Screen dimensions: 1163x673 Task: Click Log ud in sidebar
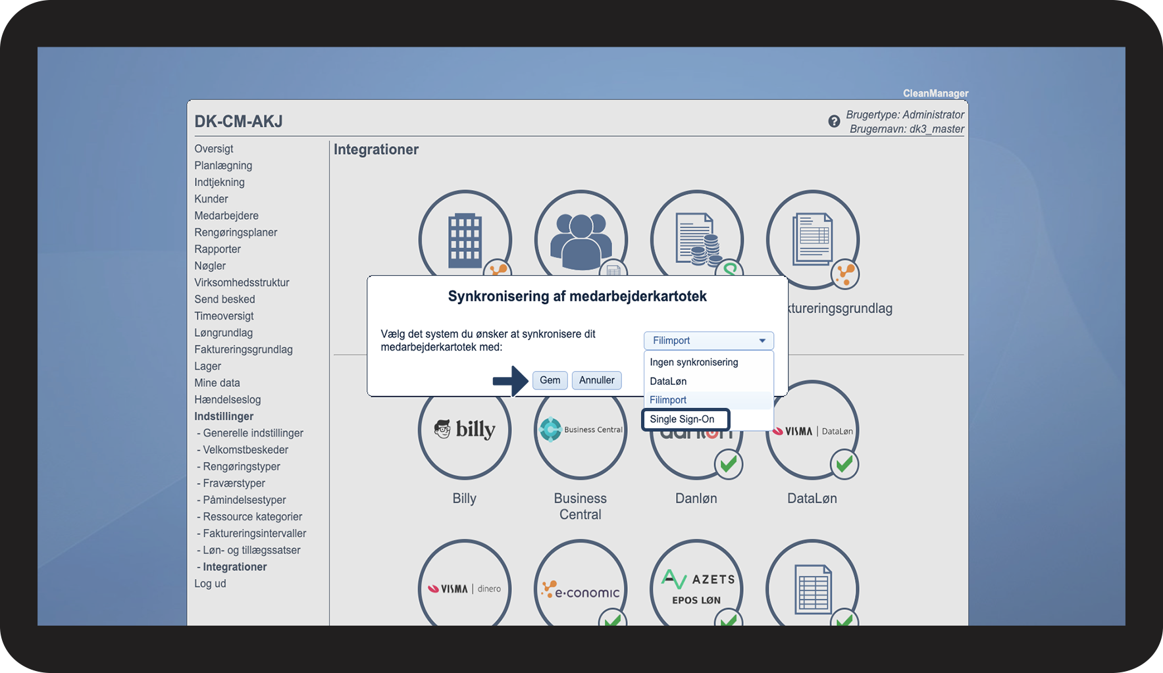(210, 584)
